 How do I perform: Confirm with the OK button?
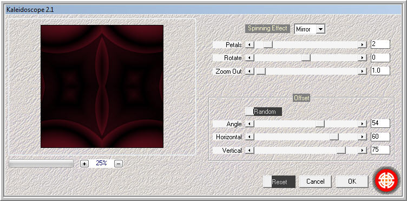(352, 181)
